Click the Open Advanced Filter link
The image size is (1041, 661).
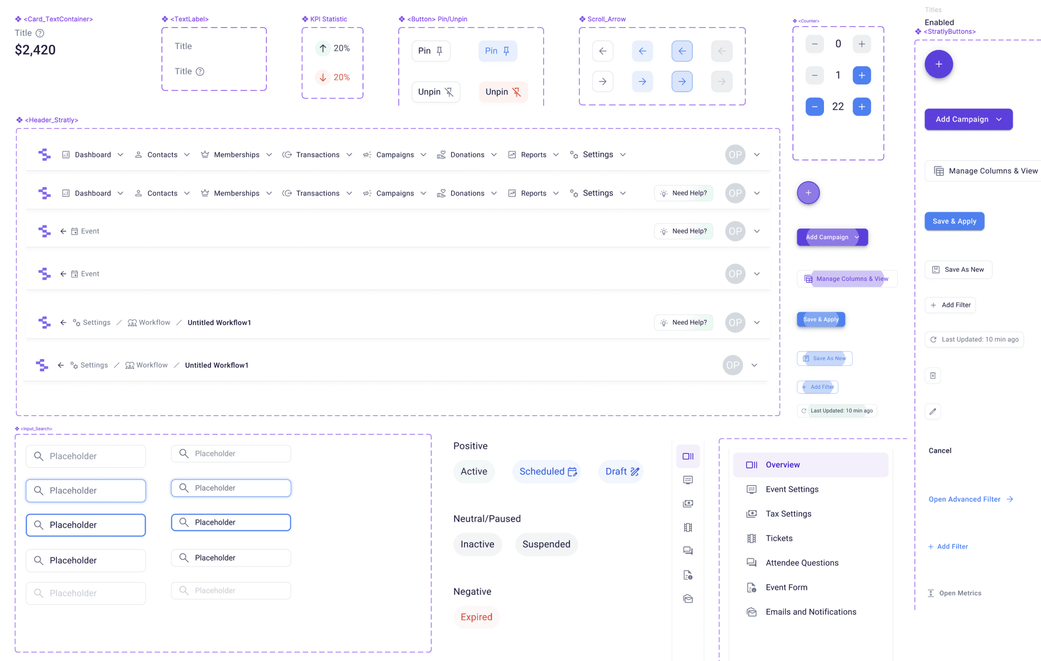coord(970,499)
